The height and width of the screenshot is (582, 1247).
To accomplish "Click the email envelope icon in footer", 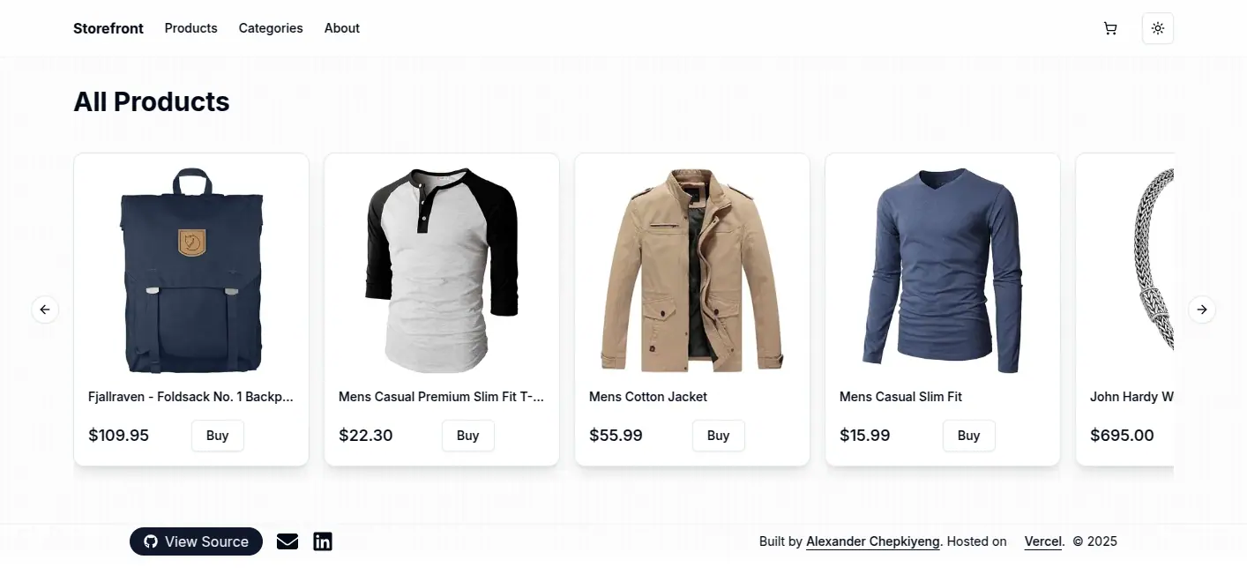I will click(x=287, y=541).
